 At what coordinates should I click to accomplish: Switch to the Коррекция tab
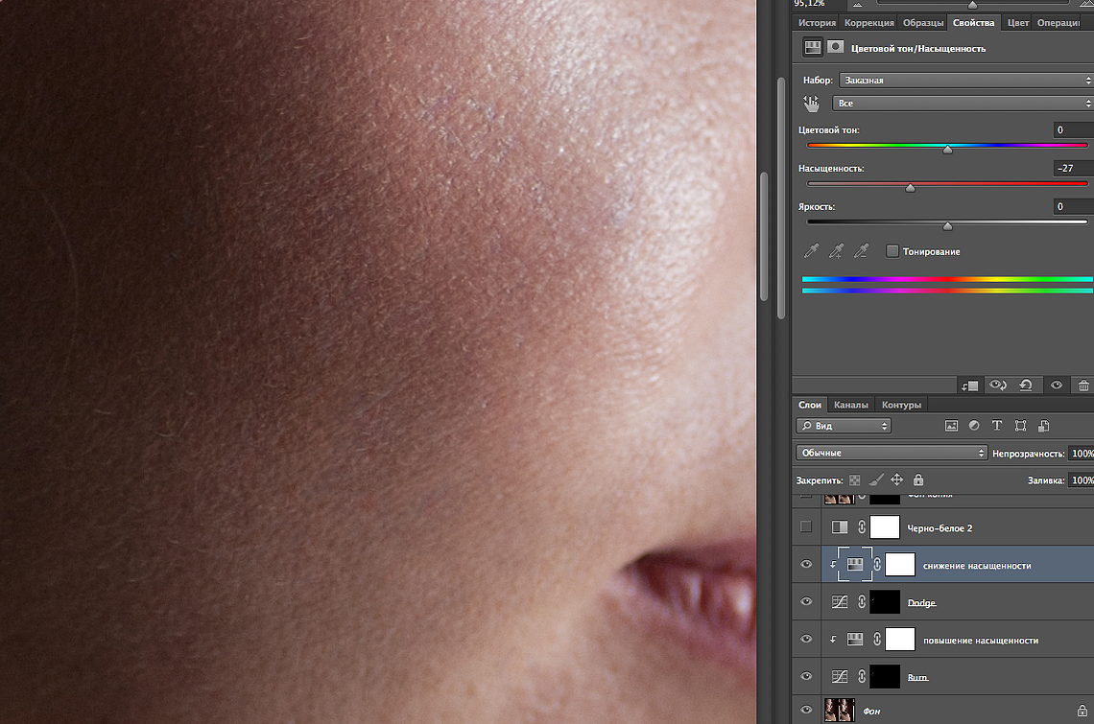(869, 23)
